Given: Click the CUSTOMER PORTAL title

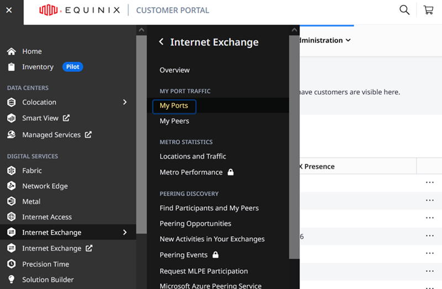Looking at the screenshot, I should 172,10.
